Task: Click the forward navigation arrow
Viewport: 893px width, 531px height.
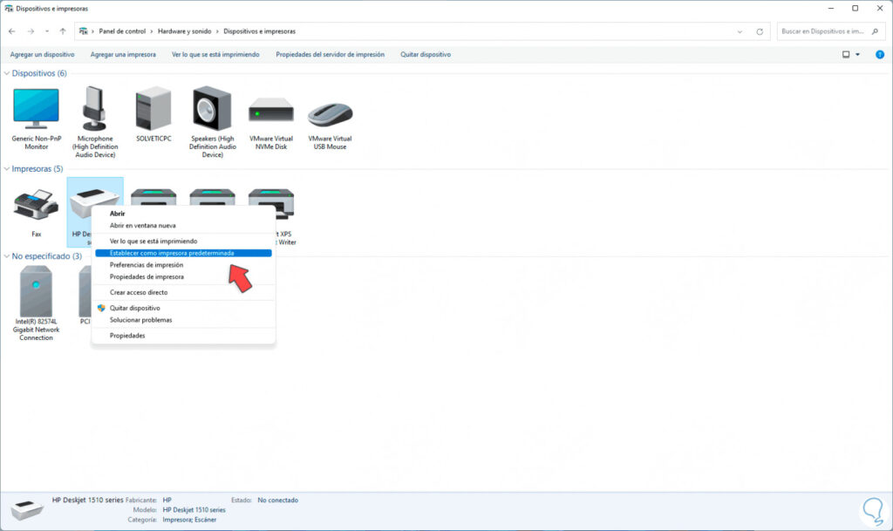Action: [31, 31]
